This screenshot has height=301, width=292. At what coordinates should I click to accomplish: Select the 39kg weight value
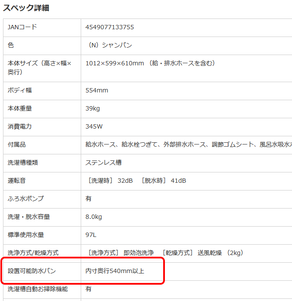pyautogui.click(x=93, y=108)
